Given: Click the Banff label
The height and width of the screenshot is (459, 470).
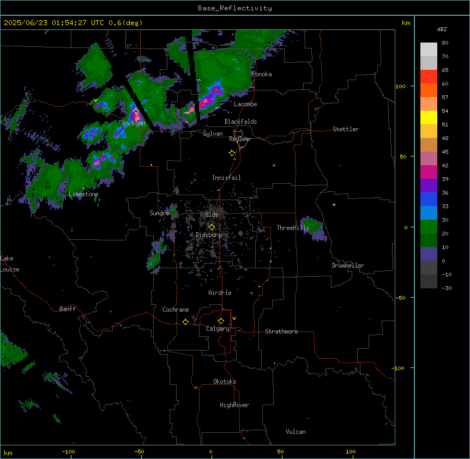Looking at the screenshot, I should point(68,309).
